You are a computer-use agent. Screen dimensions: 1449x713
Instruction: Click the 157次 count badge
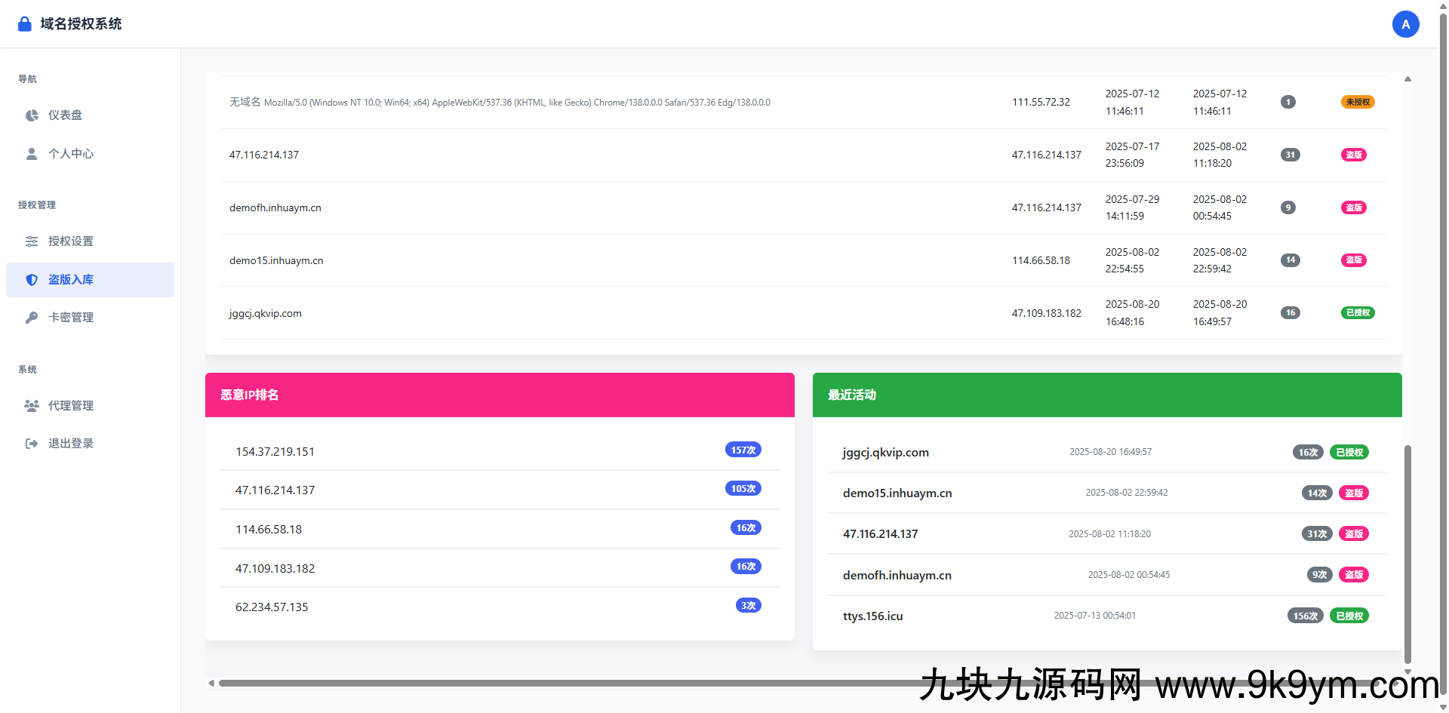[x=743, y=449]
